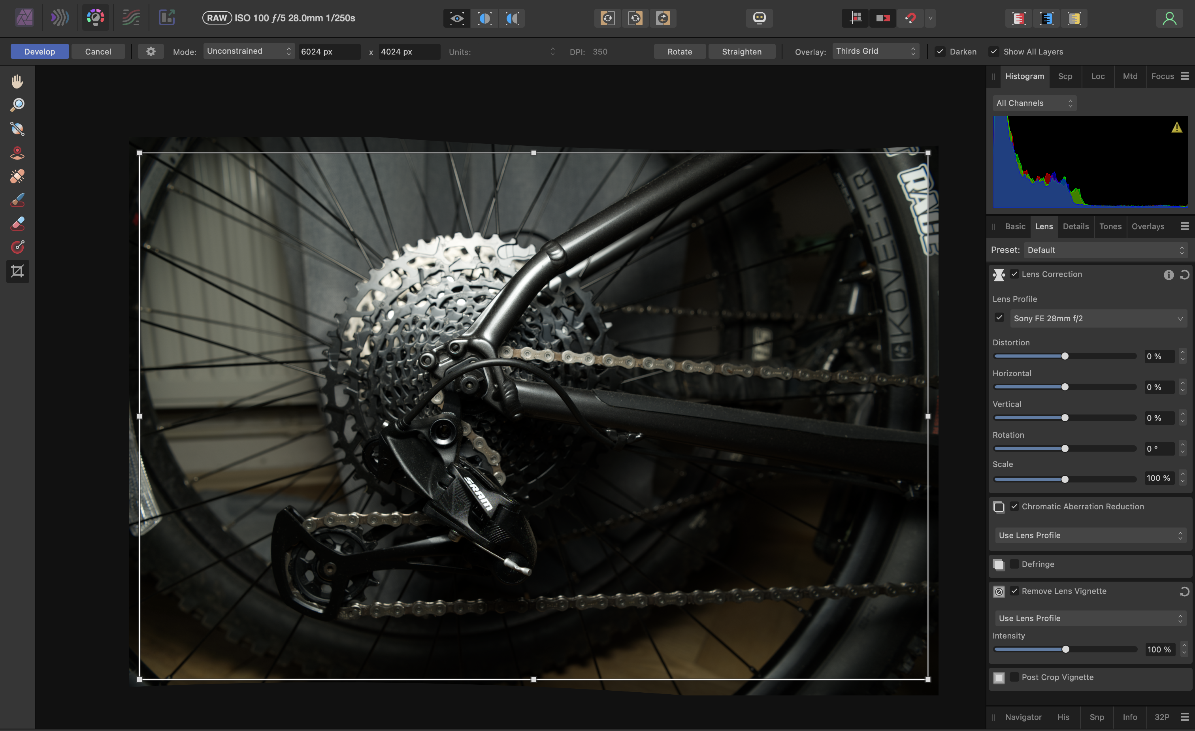Switch to the Basic tab
The width and height of the screenshot is (1195, 731).
(1014, 226)
